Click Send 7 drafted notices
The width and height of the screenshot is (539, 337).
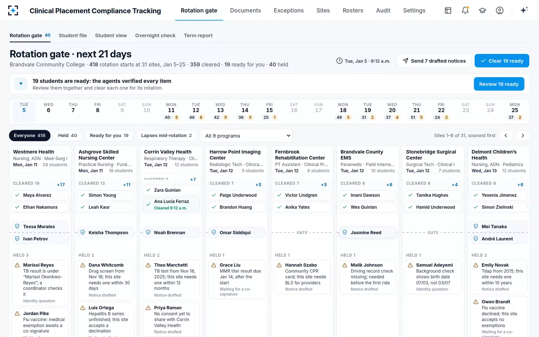click(x=434, y=61)
